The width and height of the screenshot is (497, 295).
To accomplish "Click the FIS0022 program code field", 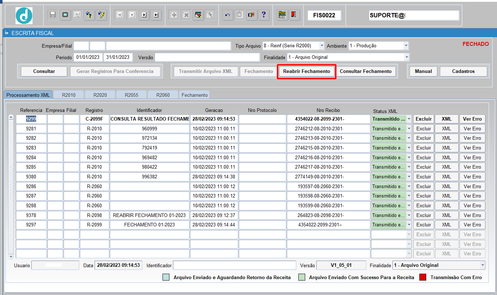I will [324, 16].
